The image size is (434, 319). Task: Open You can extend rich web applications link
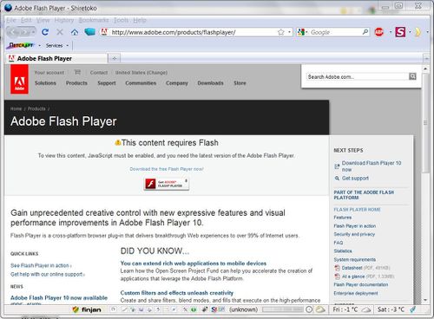[x=194, y=264]
